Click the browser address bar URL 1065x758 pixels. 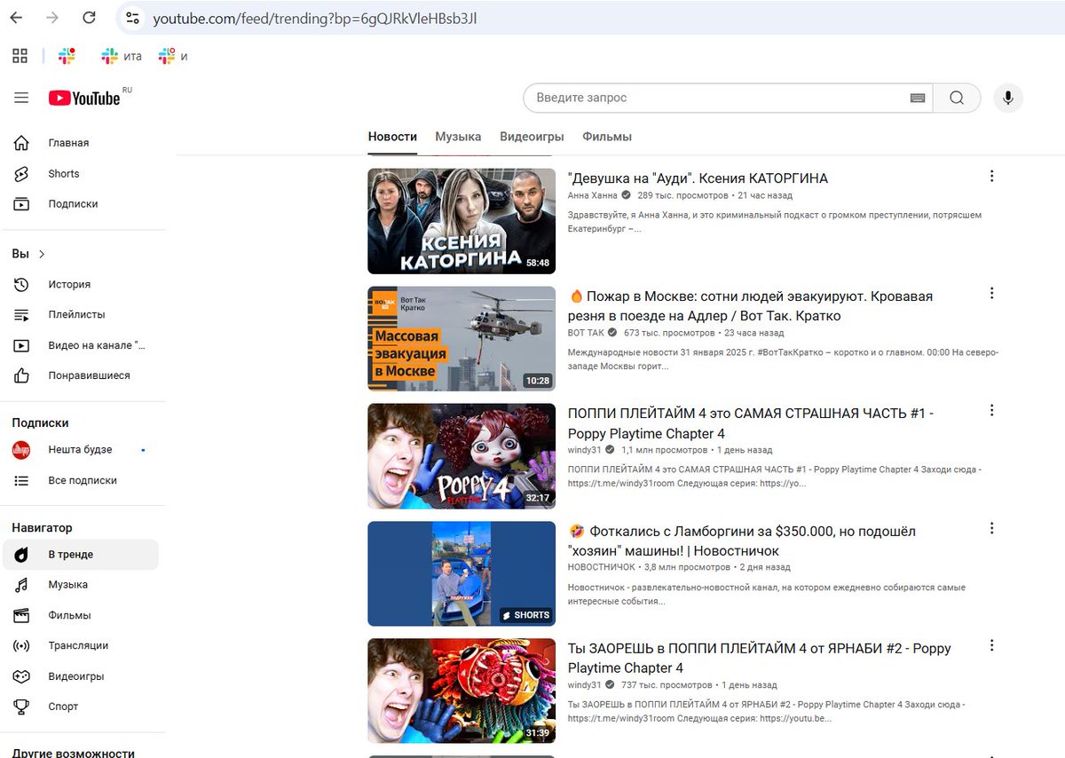click(x=315, y=18)
